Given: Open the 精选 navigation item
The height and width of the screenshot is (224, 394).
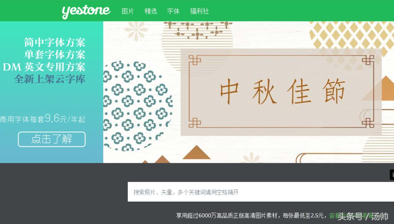Looking at the screenshot, I should 151,11.
